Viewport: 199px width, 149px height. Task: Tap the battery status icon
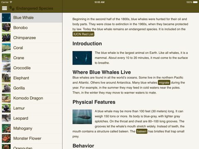click(195, 2)
